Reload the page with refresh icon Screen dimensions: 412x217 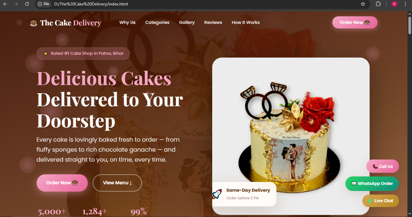tap(27, 4)
